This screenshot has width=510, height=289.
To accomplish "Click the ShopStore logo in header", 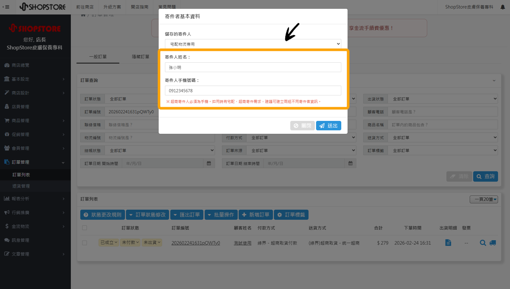I will click(x=42, y=7).
